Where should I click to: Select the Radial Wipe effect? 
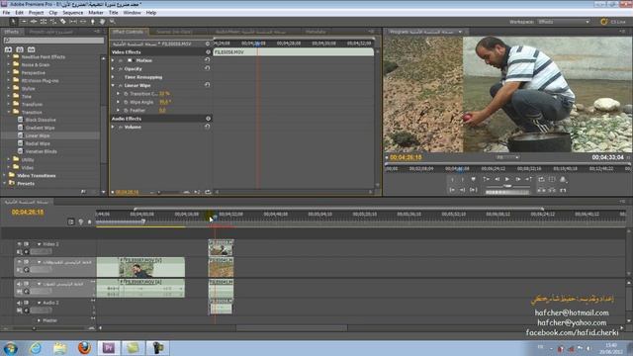[38, 143]
